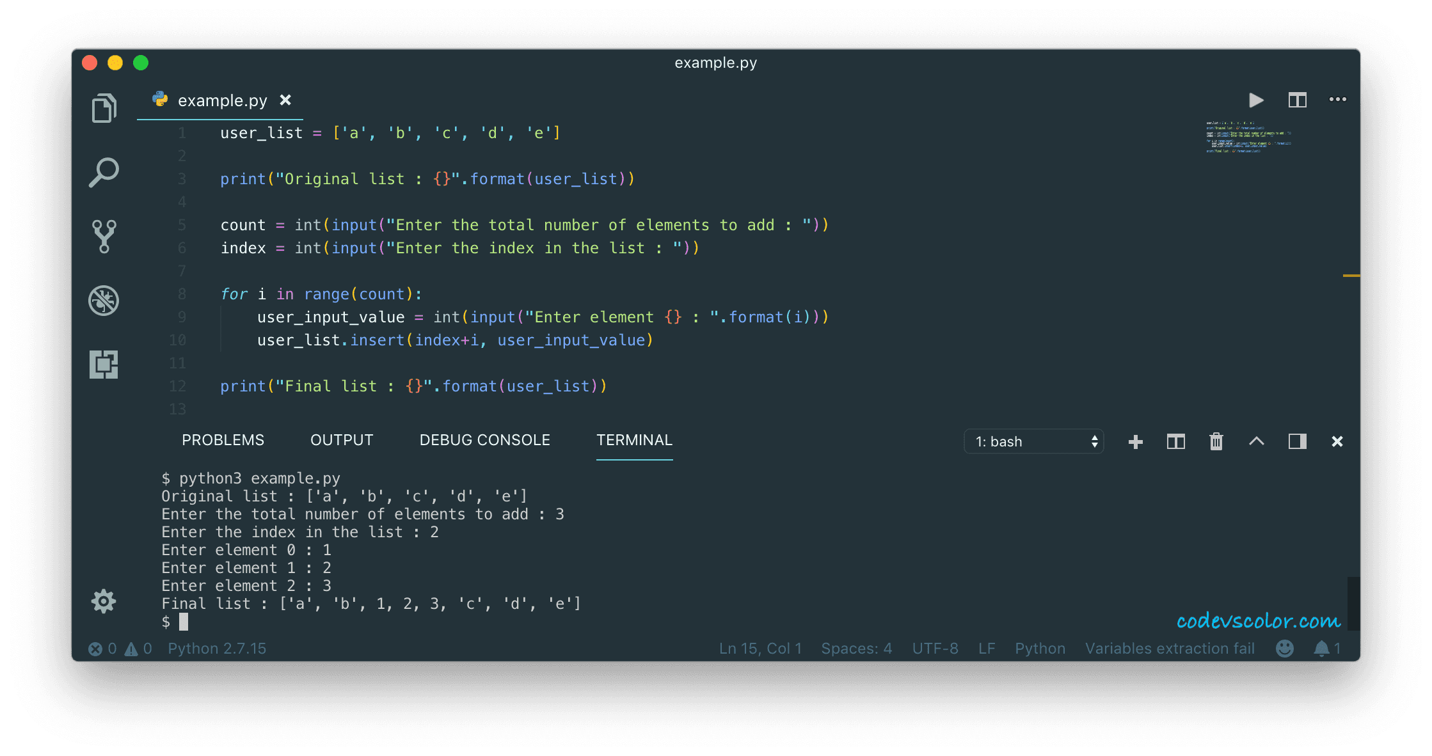
Task: Split the active terminal
Action: click(x=1175, y=441)
